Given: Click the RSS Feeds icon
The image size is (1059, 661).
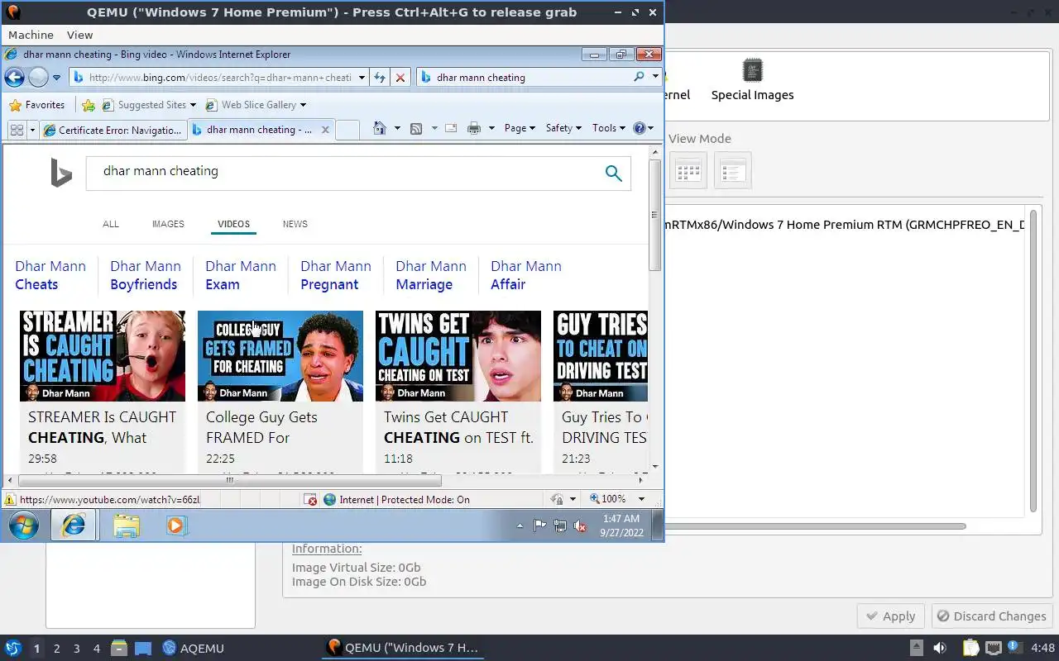Looking at the screenshot, I should click(416, 128).
